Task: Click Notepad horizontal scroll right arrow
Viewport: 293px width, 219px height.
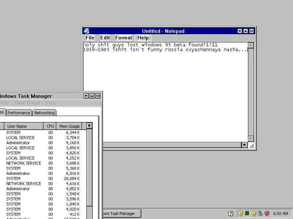Action: [244, 145]
